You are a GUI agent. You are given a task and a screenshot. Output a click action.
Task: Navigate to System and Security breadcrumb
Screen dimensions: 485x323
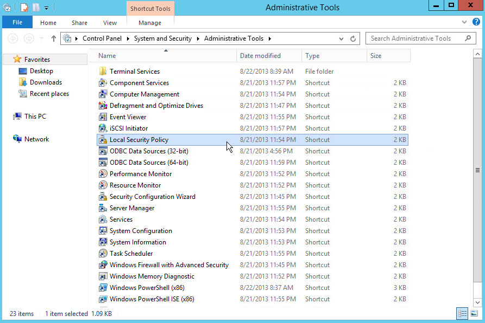[x=162, y=38]
